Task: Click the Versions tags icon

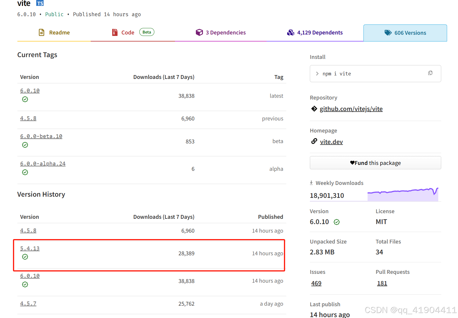Action: (x=388, y=33)
